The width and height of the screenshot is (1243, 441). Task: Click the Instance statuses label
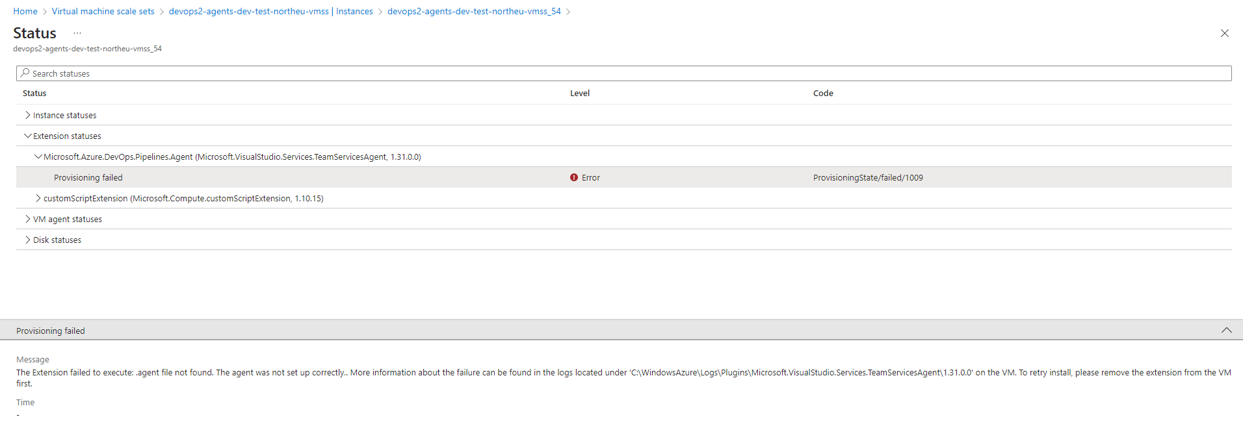click(64, 116)
